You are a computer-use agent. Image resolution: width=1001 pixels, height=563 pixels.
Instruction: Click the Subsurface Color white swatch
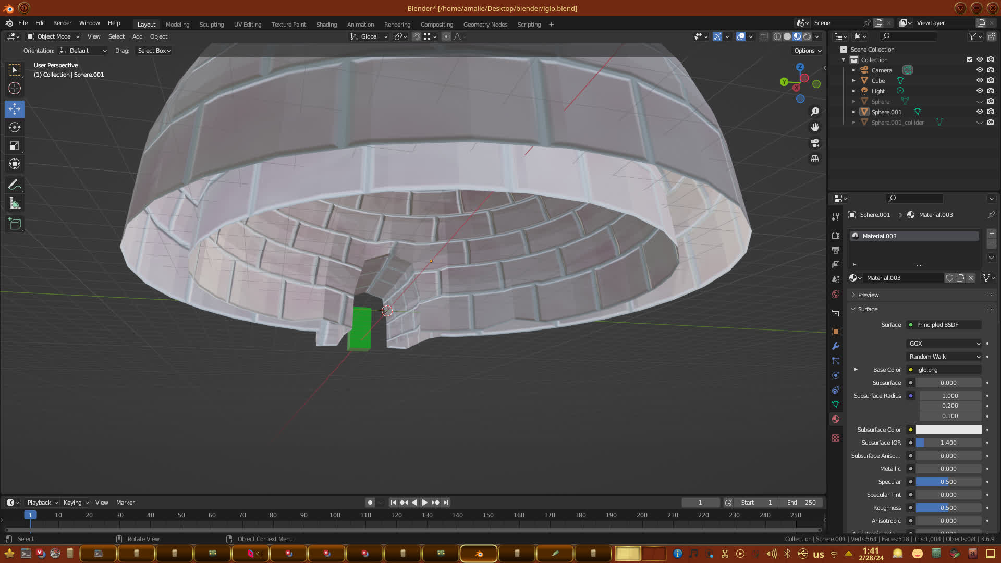[x=948, y=430]
